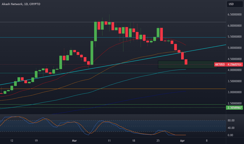Click the Akash Network, 1D, CRYPTO title

pyautogui.click(x=21, y=4)
